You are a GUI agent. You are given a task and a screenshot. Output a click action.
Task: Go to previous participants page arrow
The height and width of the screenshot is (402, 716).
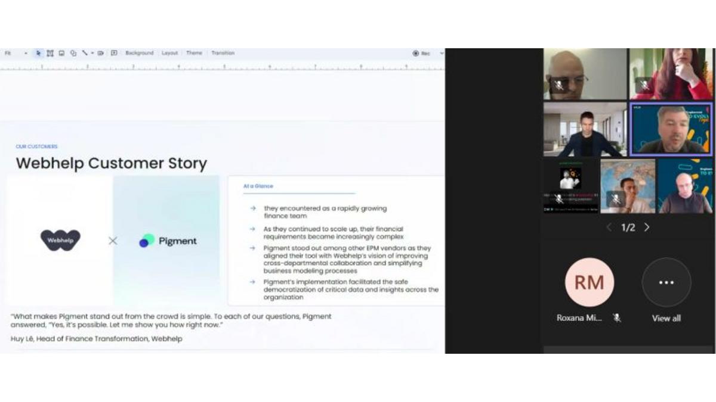tap(609, 228)
